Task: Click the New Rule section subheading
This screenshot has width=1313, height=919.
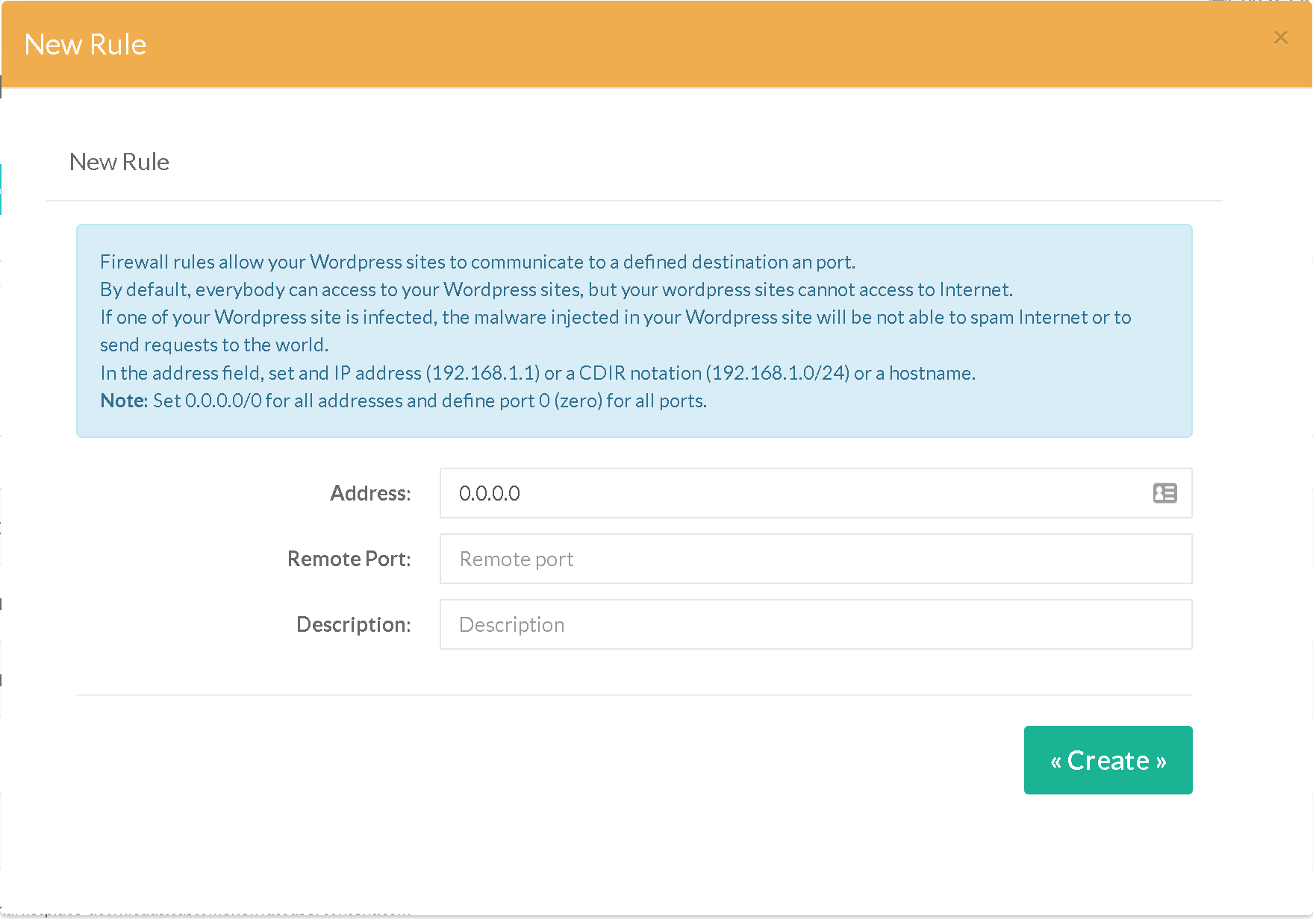Action: [x=119, y=162]
